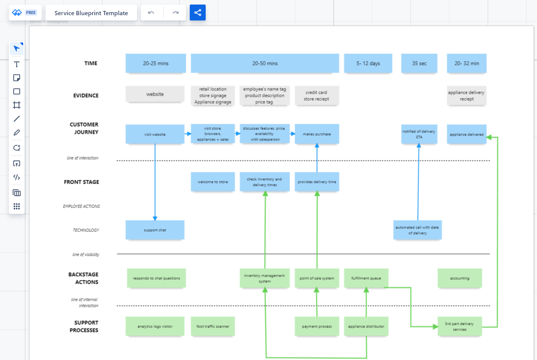Click the support chat block
The height and width of the screenshot is (360, 537).
[x=155, y=230]
